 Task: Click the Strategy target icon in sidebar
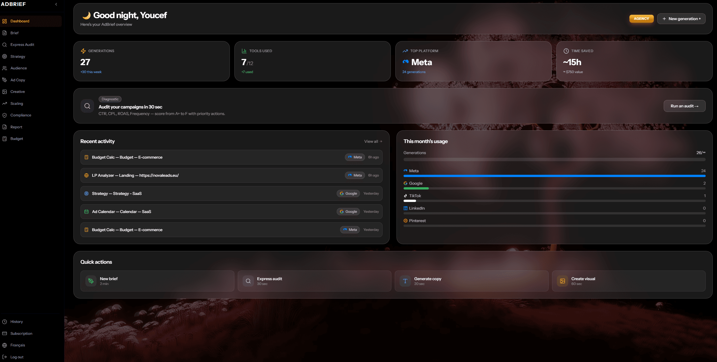[5, 56]
